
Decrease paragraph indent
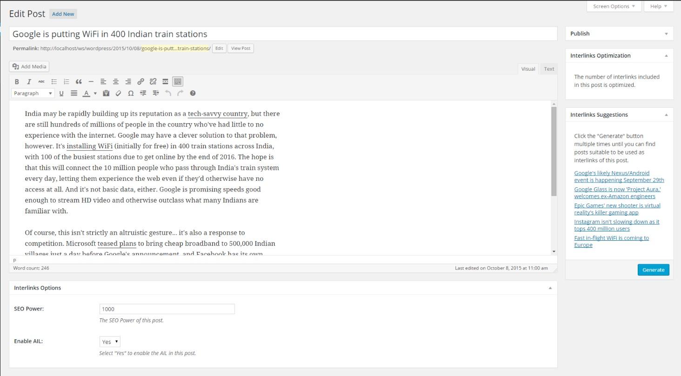point(143,93)
